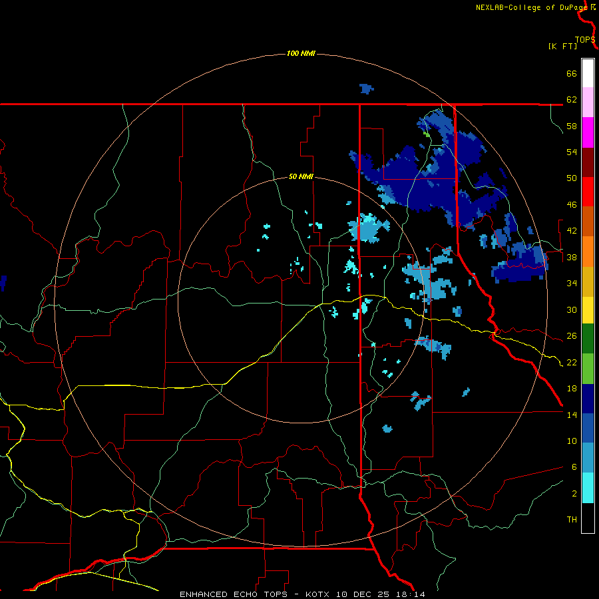Image resolution: width=599 pixels, height=599 pixels.
Task: Click the small blue echo above the northern border
Action: (x=366, y=89)
